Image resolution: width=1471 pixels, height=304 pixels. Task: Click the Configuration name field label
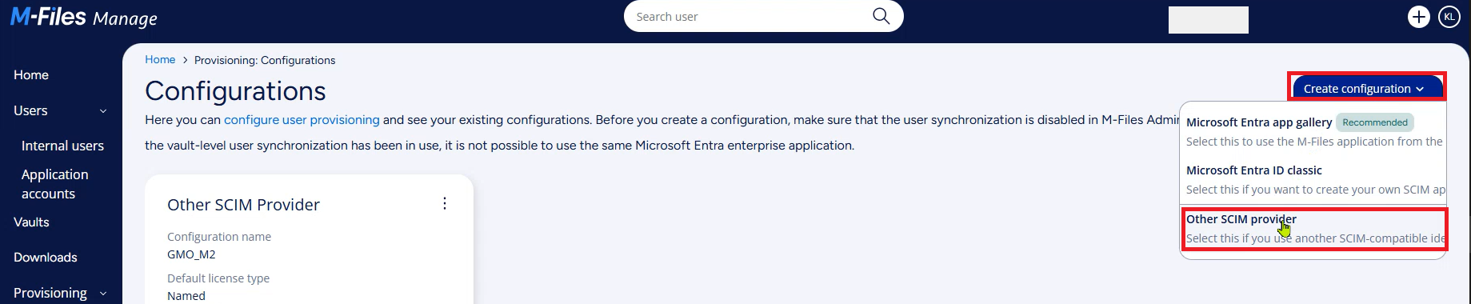click(x=219, y=237)
